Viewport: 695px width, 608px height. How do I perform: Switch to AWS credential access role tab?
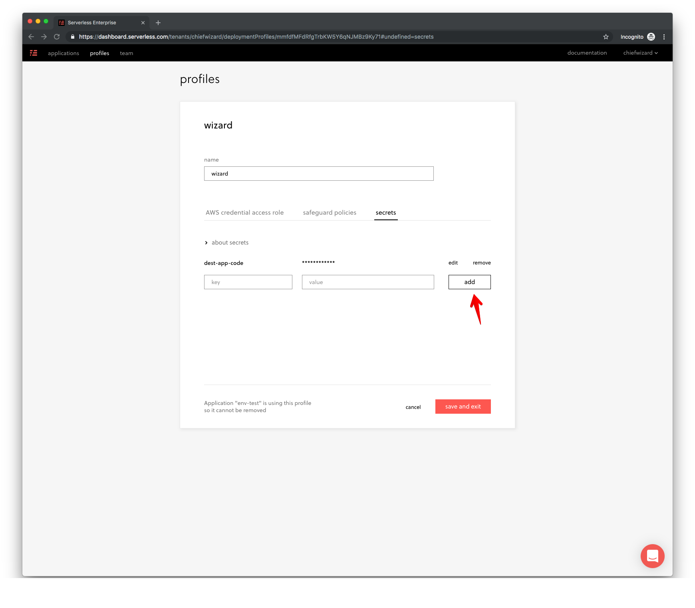coord(244,213)
